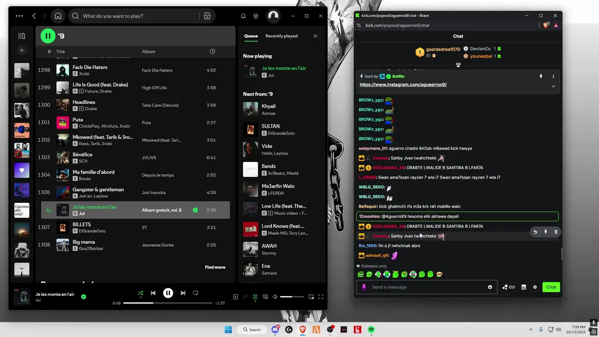Open Windows Start menu
This screenshot has height=337, width=599.
pyautogui.click(x=228, y=330)
